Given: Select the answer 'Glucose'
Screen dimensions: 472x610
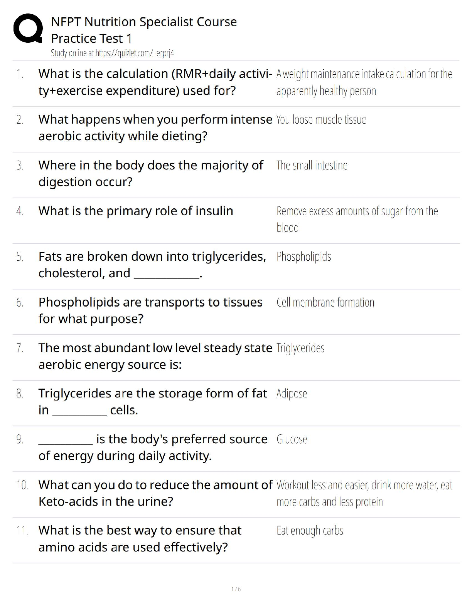Looking at the screenshot, I should click(292, 439).
